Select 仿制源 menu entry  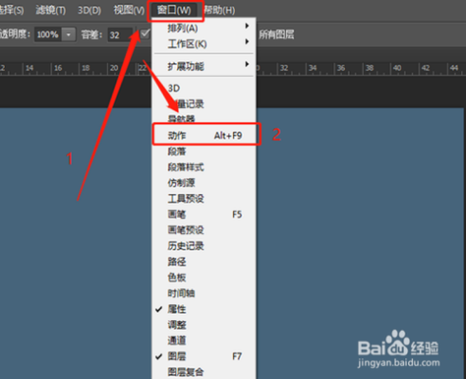(x=204, y=183)
